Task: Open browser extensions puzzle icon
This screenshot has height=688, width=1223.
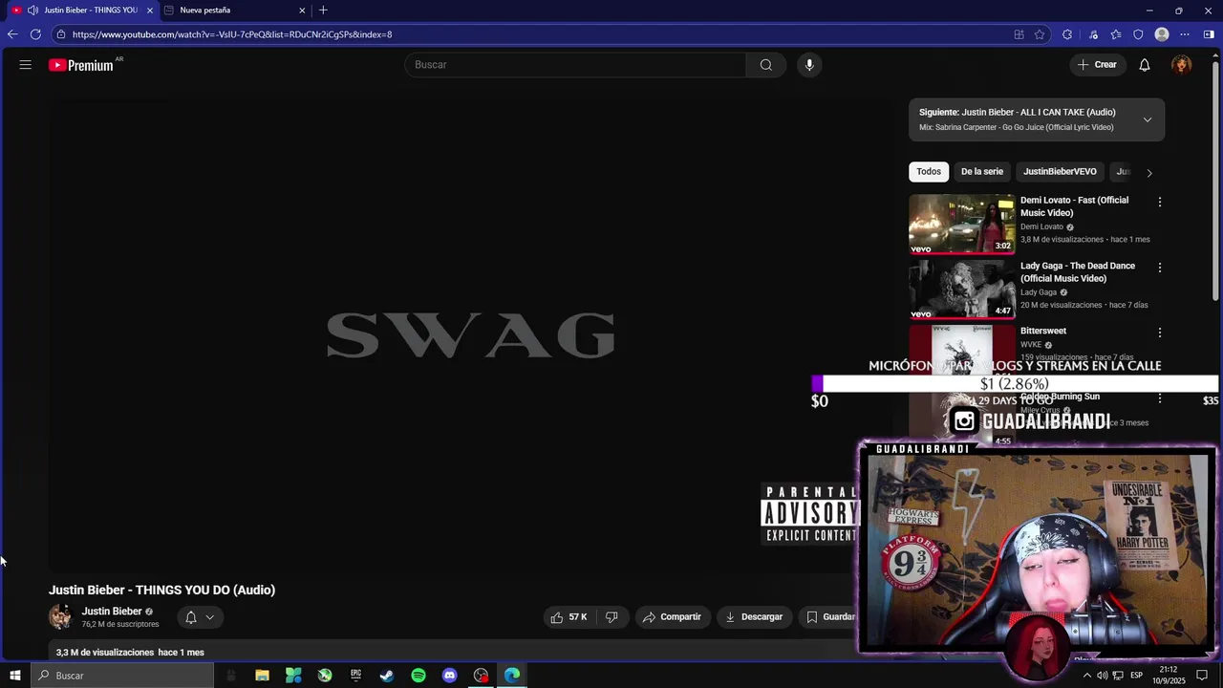Action: click(1067, 34)
